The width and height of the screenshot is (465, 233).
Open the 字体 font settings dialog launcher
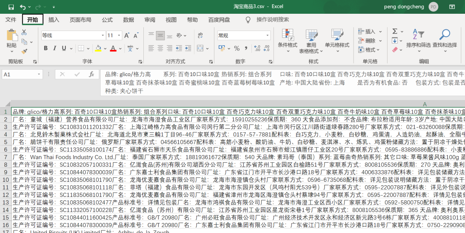pyautogui.click(x=140, y=62)
